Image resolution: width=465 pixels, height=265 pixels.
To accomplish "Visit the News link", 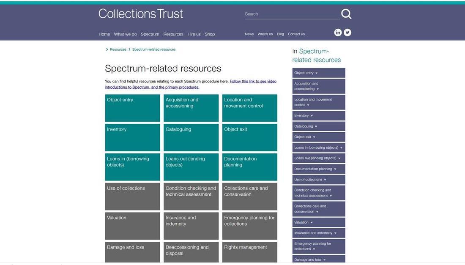I will pos(249,34).
